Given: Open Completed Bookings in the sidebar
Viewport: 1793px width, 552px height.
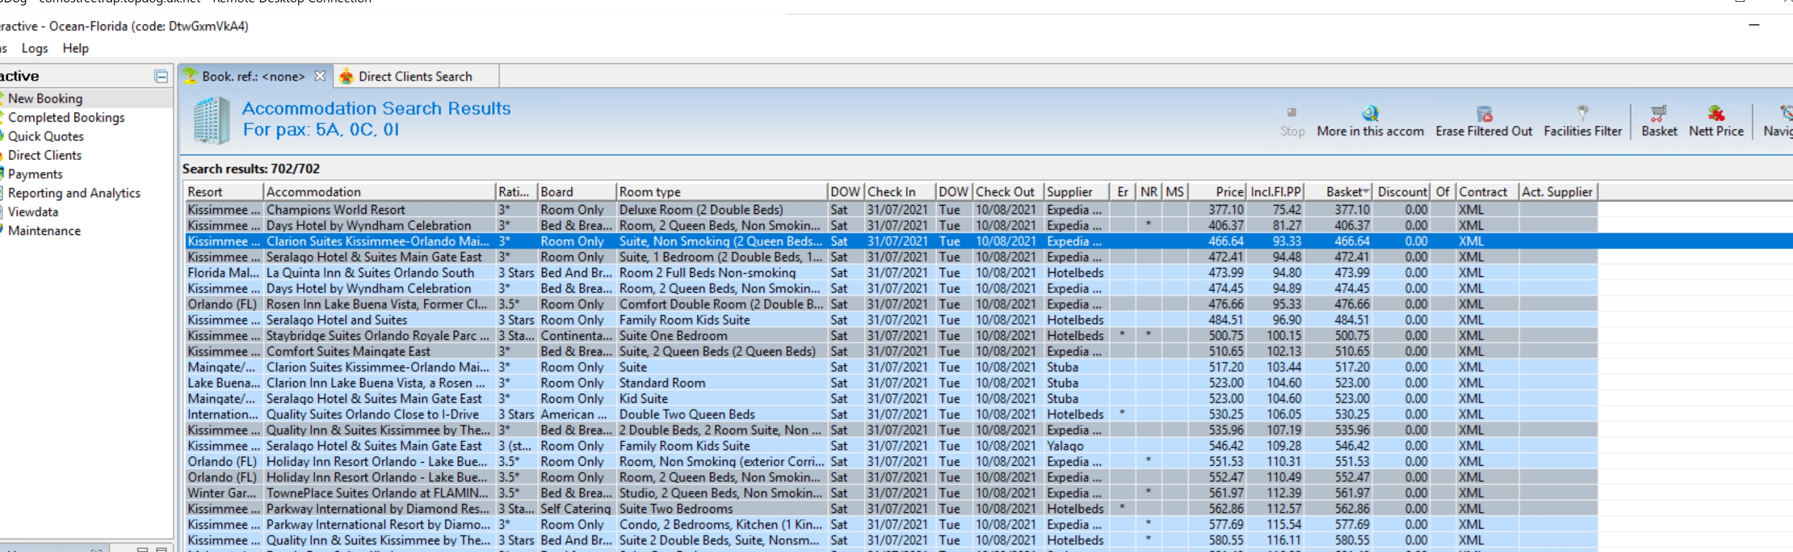Looking at the screenshot, I should pyautogui.click(x=66, y=117).
